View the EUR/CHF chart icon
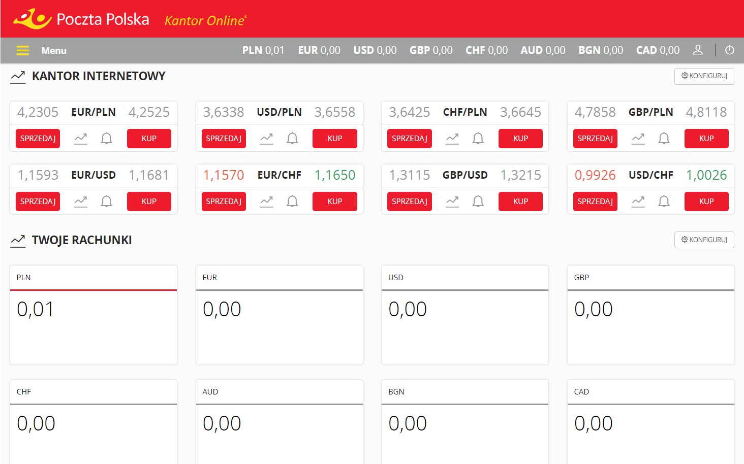 click(266, 202)
